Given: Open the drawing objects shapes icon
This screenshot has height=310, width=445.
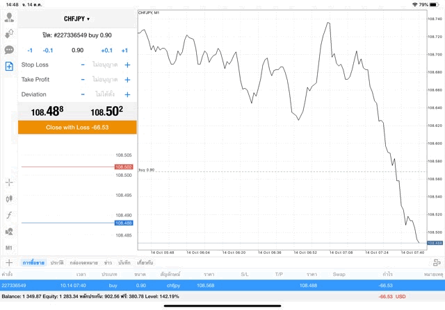Looking at the screenshot, I should pyautogui.click(x=9, y=232).
